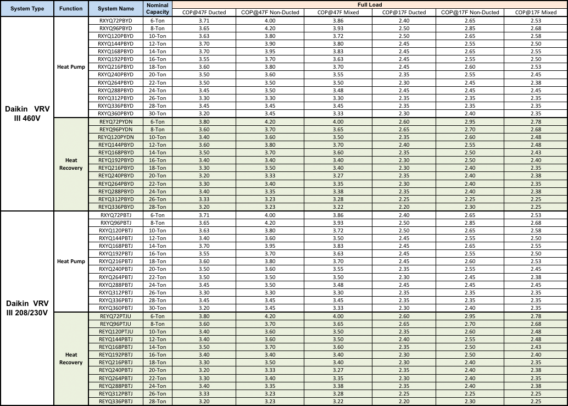This screenshot has width=568, height=406.
Task: Select the COP@17F Mixed column header
Action: click(x=536, y=12)
